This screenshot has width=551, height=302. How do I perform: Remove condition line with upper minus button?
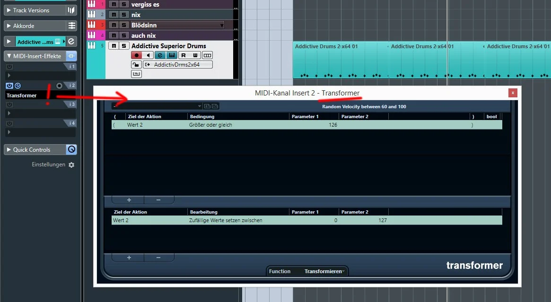point(158,200)
